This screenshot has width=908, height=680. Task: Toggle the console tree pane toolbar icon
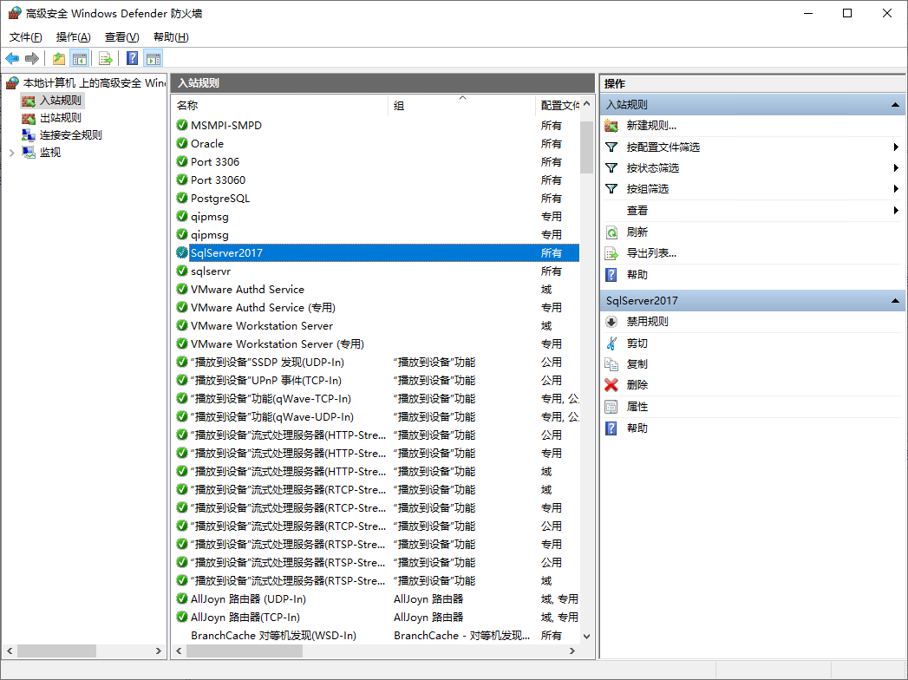79,58
